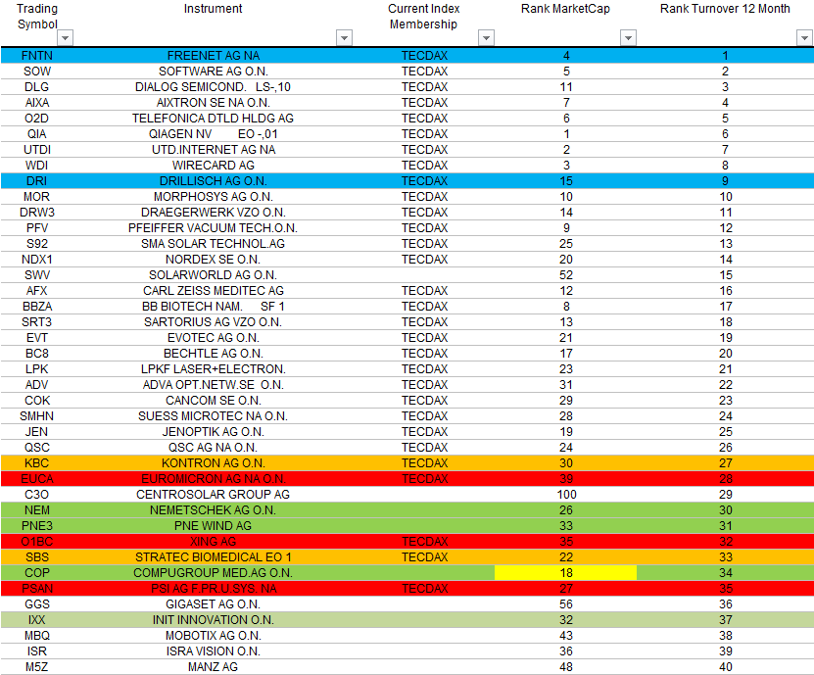Select the EUCA symbol cell
This screenshot has width=814, height=675.
tap(37, 479)
